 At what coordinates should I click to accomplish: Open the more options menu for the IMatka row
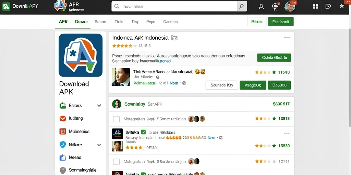(287, 133)
